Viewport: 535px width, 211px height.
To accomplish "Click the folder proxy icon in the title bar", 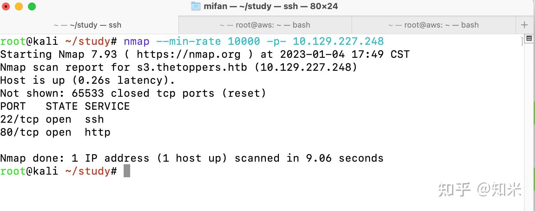I will tap(196, 6).
